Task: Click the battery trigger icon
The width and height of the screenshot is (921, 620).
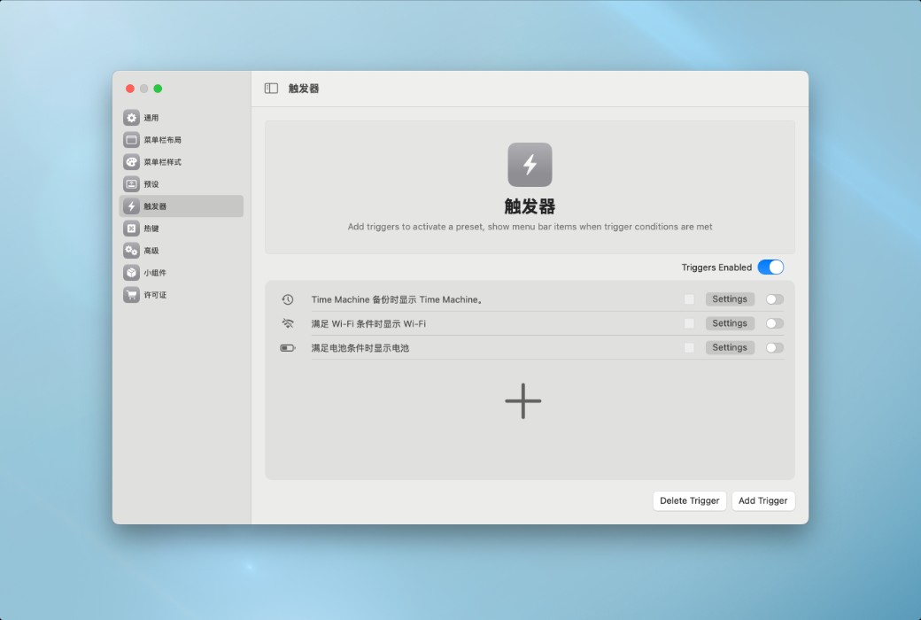Action: pyautogui.click(x=287, y=348)
